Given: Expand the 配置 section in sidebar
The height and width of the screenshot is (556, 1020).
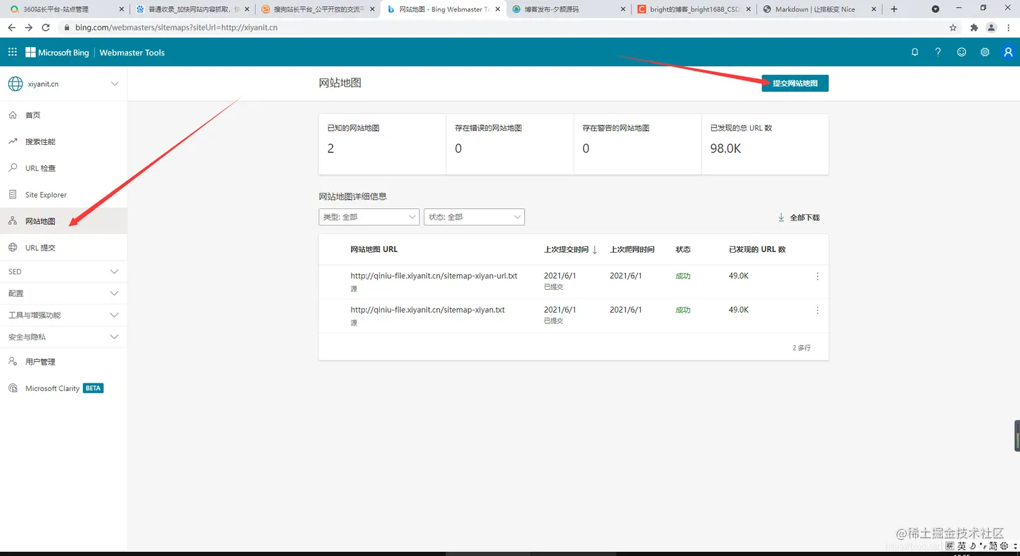Looking at the screenshot, I should point(63,293).
